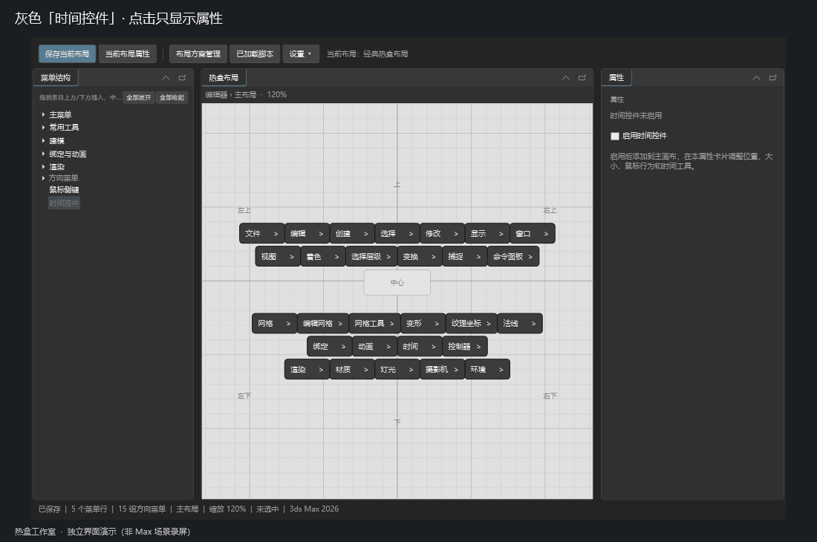Open the 网格工具 hotbox menu

pos(374,323)
